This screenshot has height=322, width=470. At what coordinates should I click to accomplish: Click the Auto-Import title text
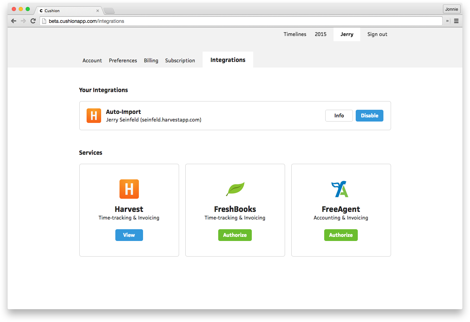coord(123,112)
